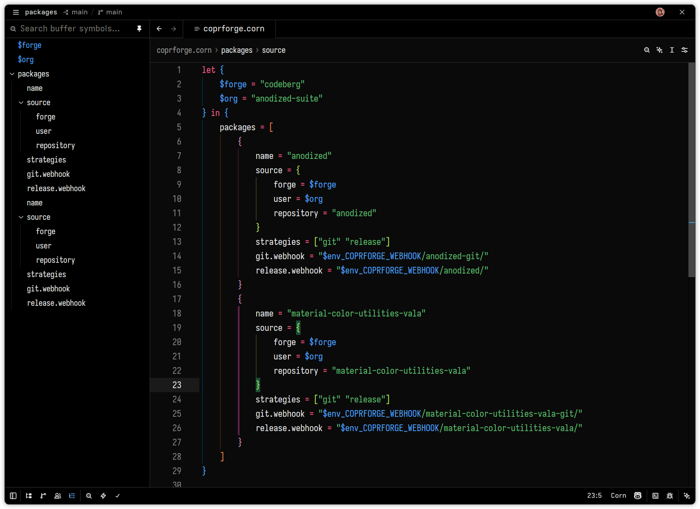
Task: Pin the outline search panel
Action: 139,29
